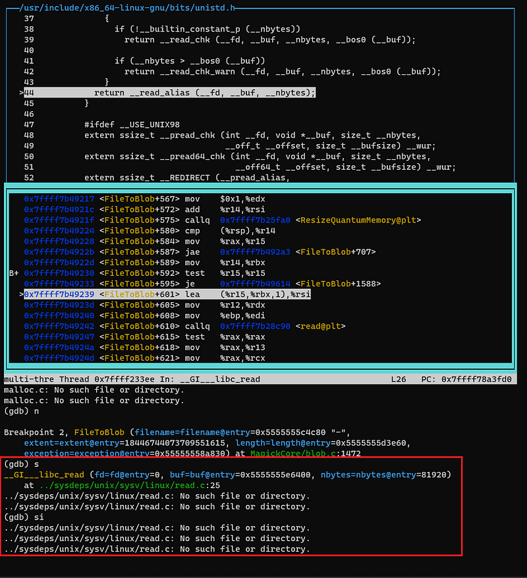This screenshot has height=578, width=527.
Task: Click the Thread 0x7ffff233ee status bar entry
Action: tap(107, 379)
